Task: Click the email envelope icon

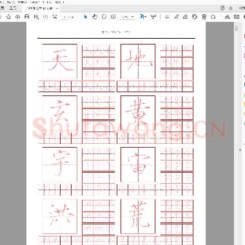Action: point(237,17)
